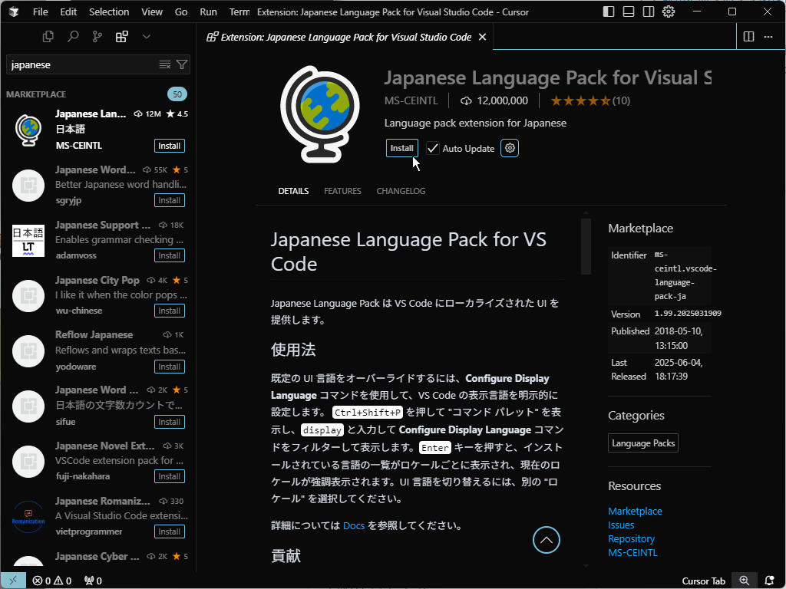Install the Japanese Language Pack from the details page
The height and width of the screenshot is (589, 786).
pos(401,148)
